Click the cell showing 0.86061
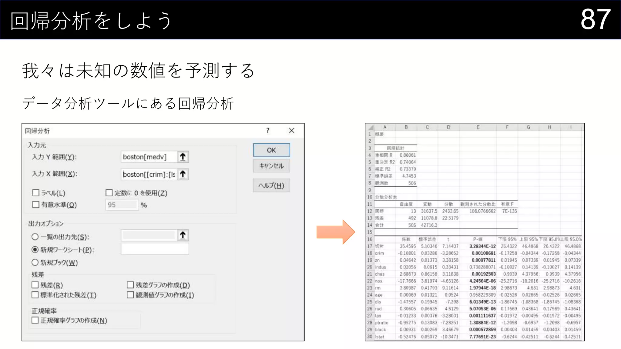The height and width of the screenshot is (349, 621). tap(406, 155)
